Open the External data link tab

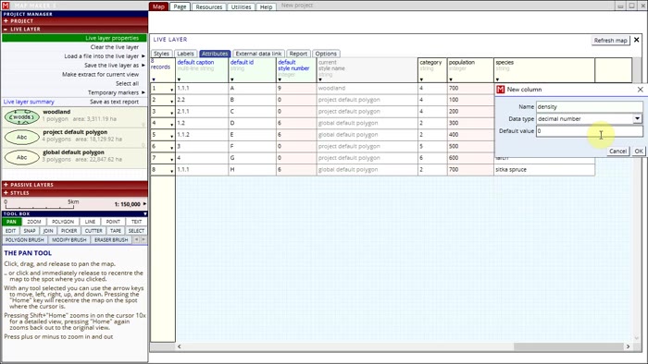pos(258,54)
